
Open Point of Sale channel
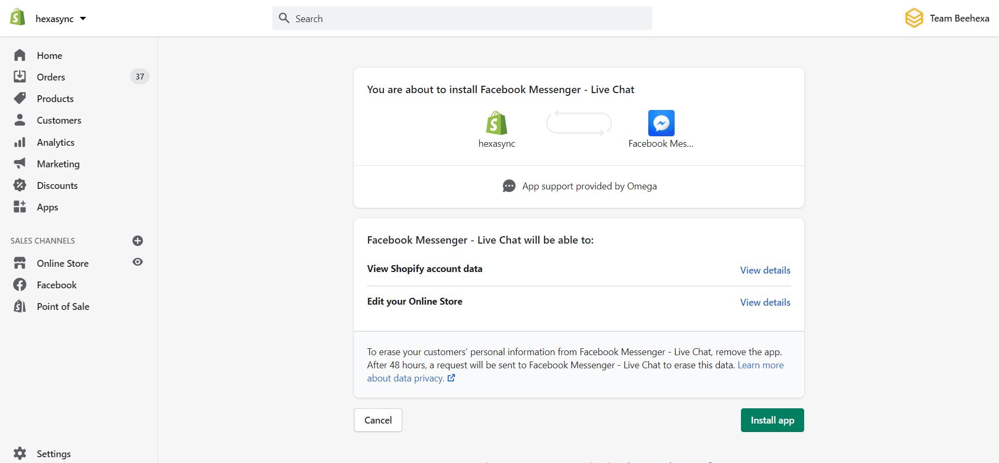pyautogui.click(x=63, y=306)
